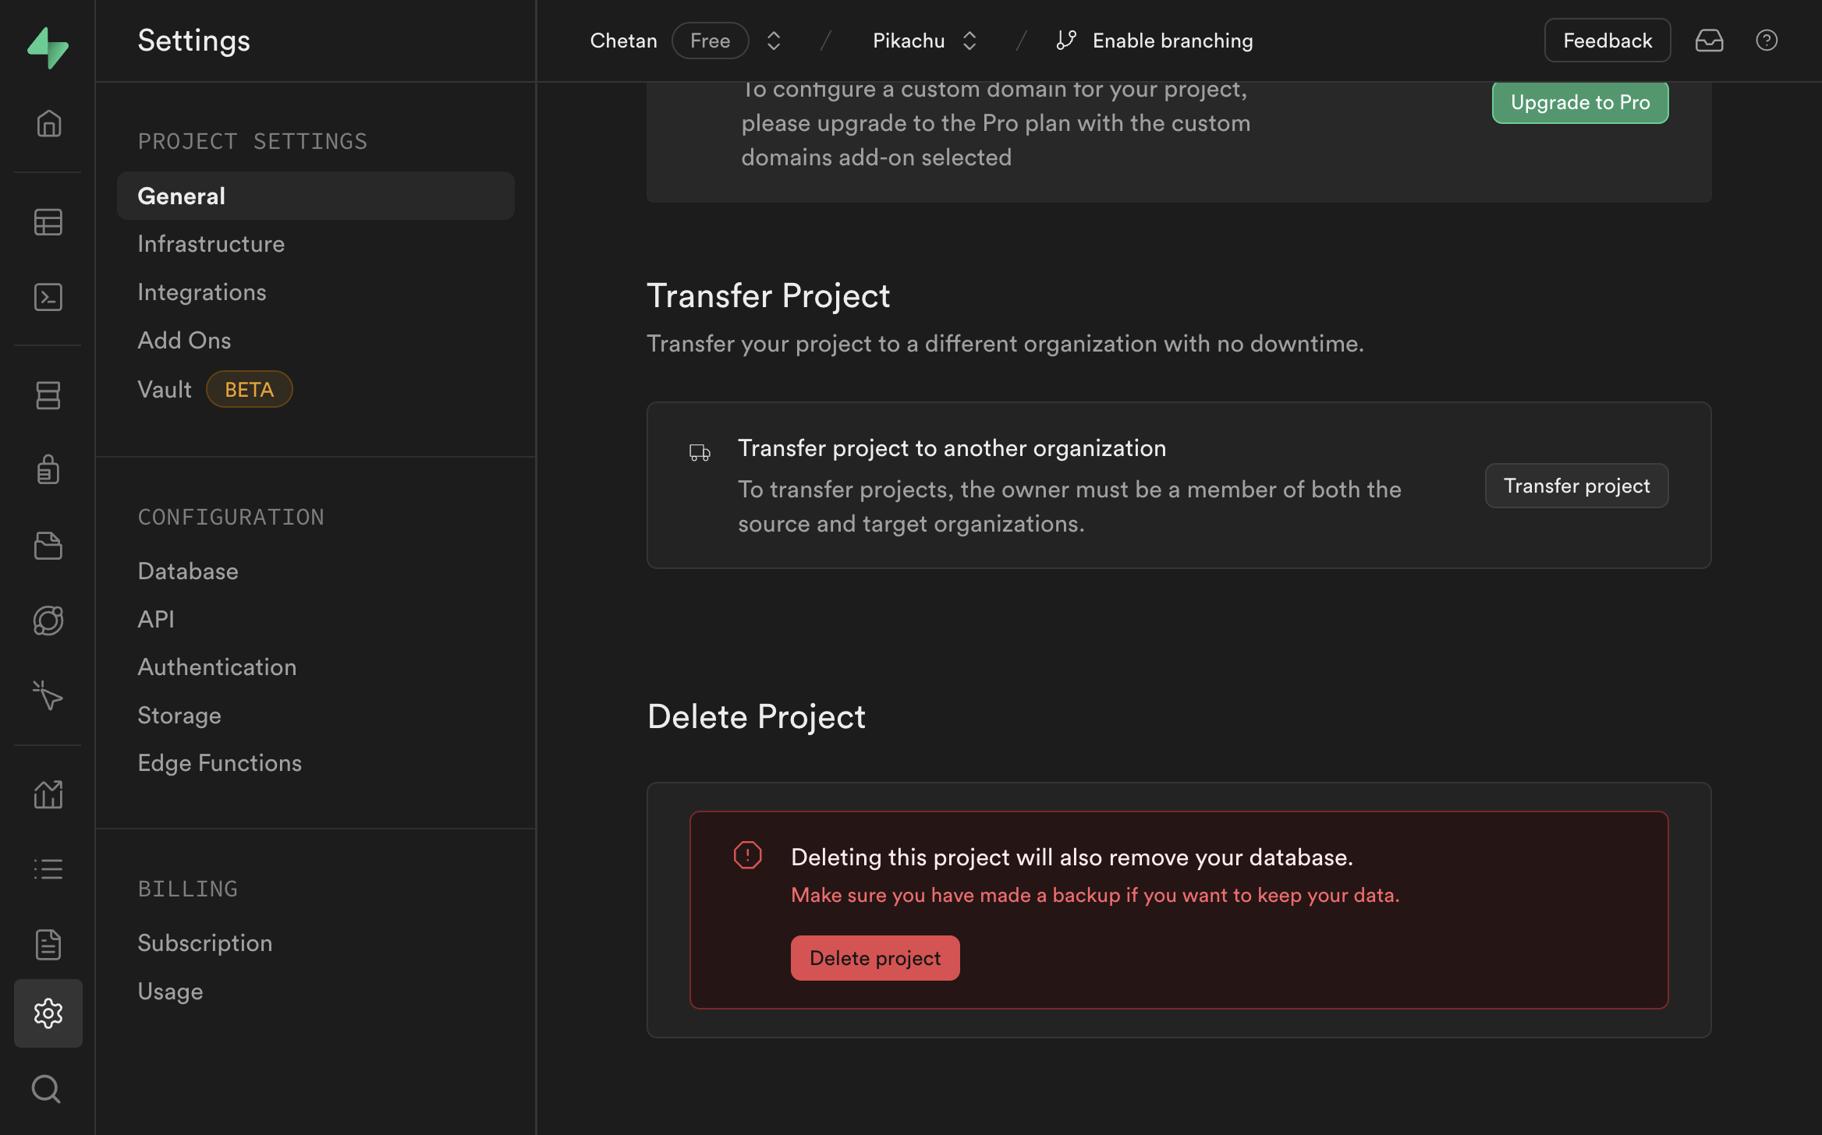This screenshot has height=1135, width=1822.
Task: Open the help question mark icon
Action: [x=1767, y=41]
